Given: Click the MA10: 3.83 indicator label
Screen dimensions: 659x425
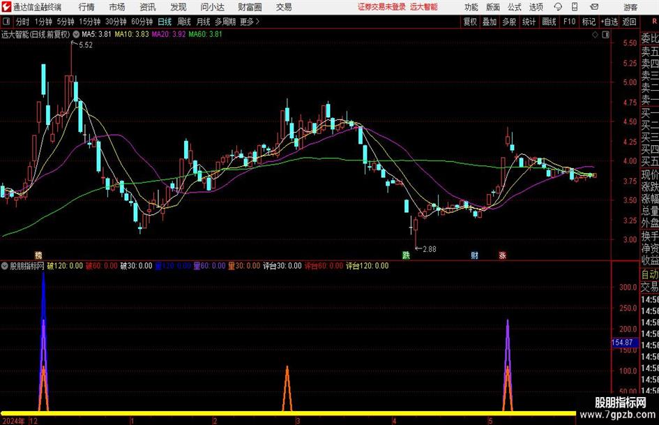Looking at the screenshot, I should (x=132, y=34).
